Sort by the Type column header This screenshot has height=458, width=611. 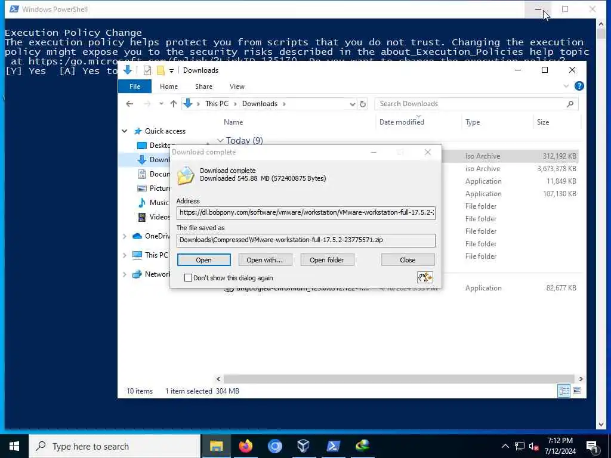(x=473, y=122)
